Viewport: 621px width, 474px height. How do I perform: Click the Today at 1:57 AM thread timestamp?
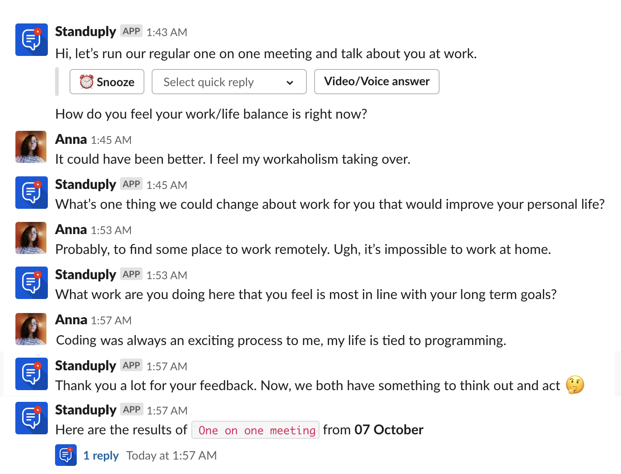click(171, 456)
